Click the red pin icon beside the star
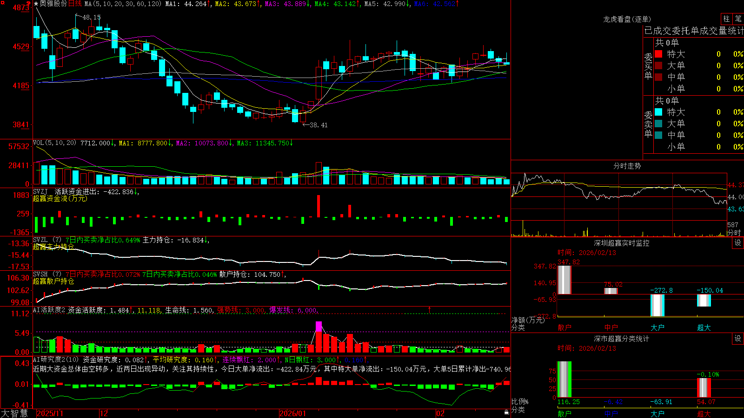 29,4
